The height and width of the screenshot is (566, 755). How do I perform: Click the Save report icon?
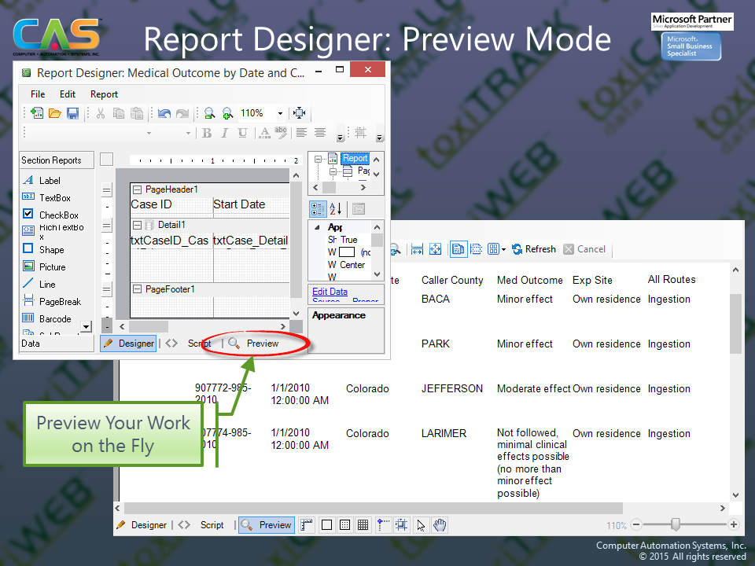click(72, 113)
